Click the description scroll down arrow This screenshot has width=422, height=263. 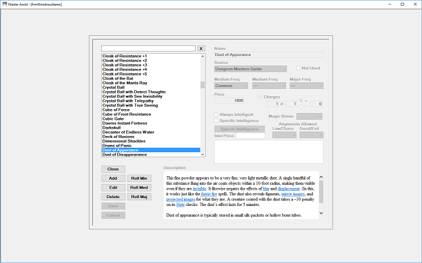pyautogui.click(x=321, y=213)
